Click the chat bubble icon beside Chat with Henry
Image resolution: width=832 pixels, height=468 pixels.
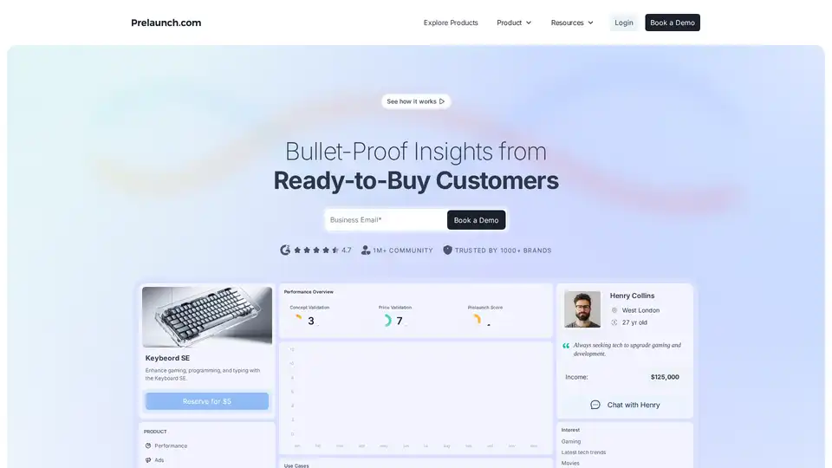pyautogui.click(x=595, y=405)
